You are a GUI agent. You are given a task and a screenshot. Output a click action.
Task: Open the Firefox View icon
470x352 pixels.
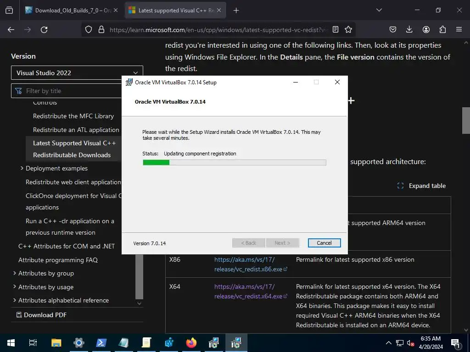[x=9, y=10]
